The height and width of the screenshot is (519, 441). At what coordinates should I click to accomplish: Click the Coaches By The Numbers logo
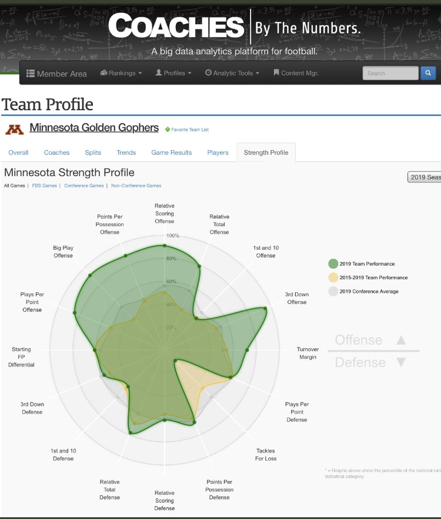coord(235,27)
